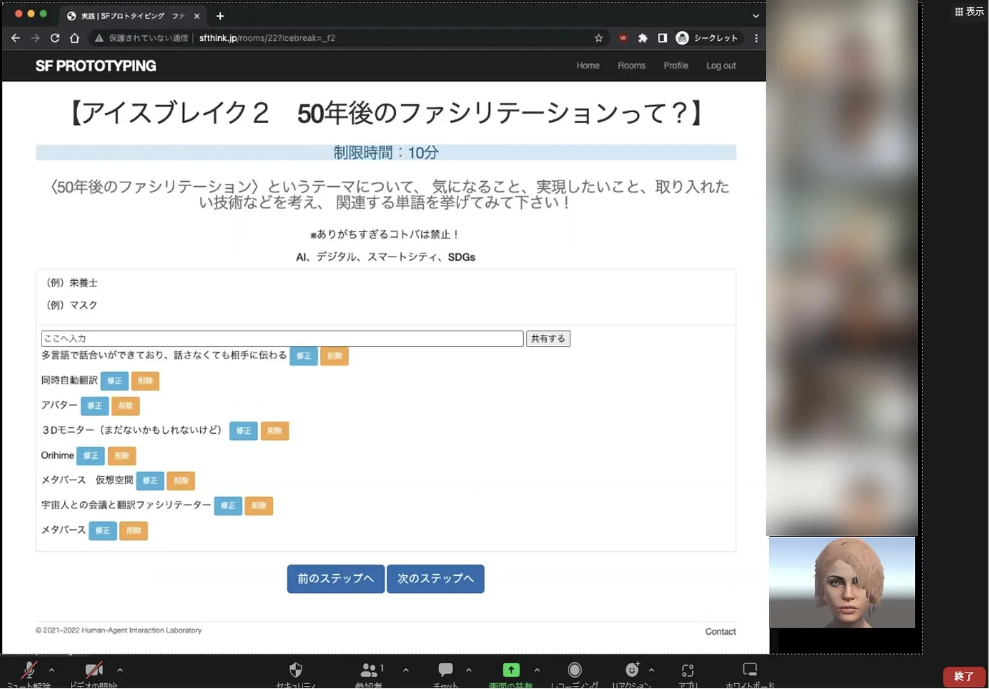The image size is (989, 689).
Task: Open a new browser tab
Action: click(x=220, y=16)
